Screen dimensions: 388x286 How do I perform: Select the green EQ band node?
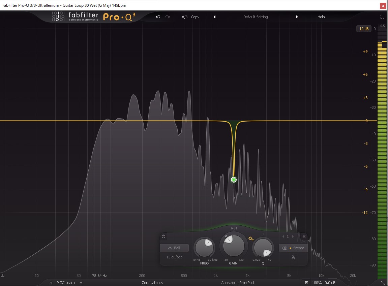tap(234, 180)
